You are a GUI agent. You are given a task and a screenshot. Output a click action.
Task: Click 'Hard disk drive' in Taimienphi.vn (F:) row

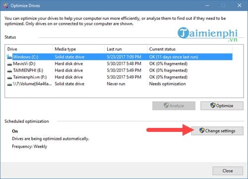coord(69,77)
